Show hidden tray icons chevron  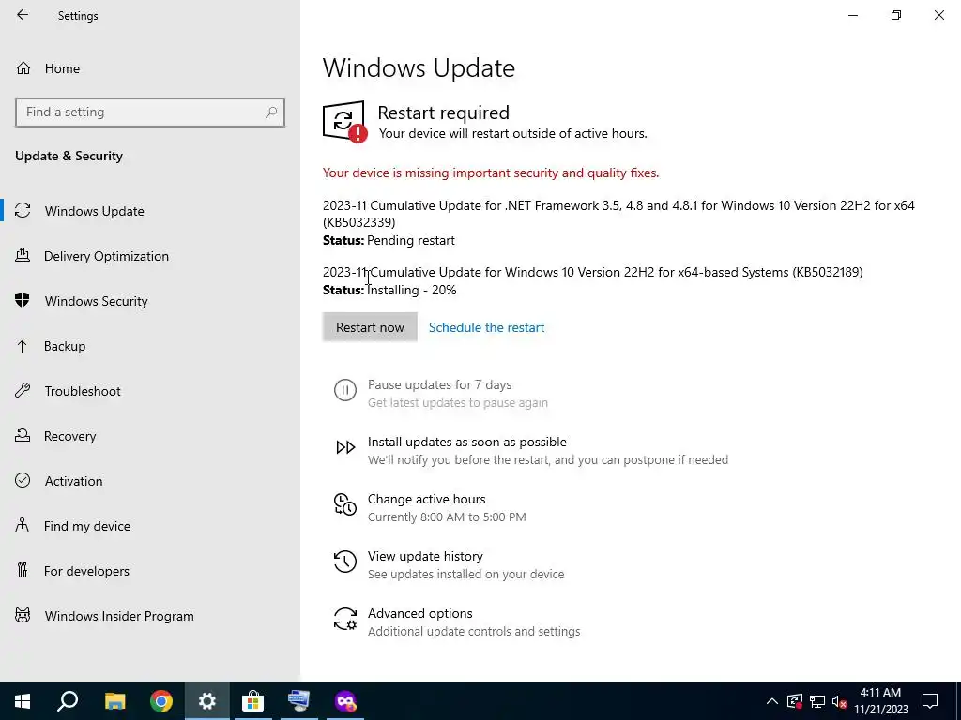pos(772,701)
